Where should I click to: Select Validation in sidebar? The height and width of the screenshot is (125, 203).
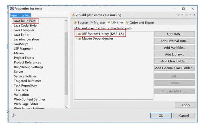point(21,95)
